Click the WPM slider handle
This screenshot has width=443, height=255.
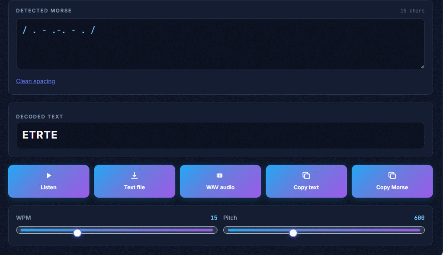(x=77, y=233)
